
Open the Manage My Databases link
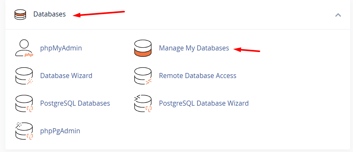point(194,48)
